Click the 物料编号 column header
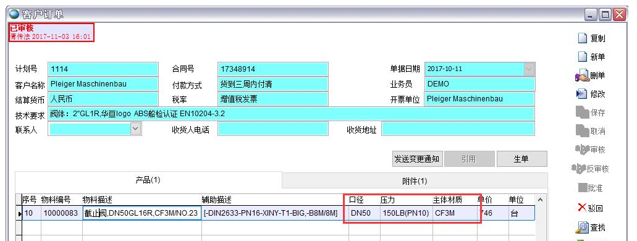 point(61,200)
